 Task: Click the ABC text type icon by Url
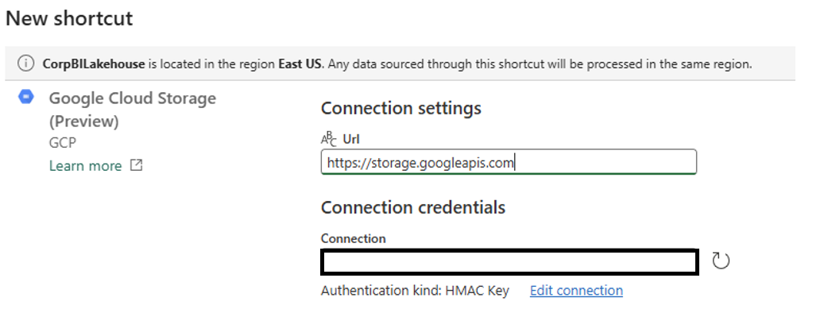tap(329, 139)
